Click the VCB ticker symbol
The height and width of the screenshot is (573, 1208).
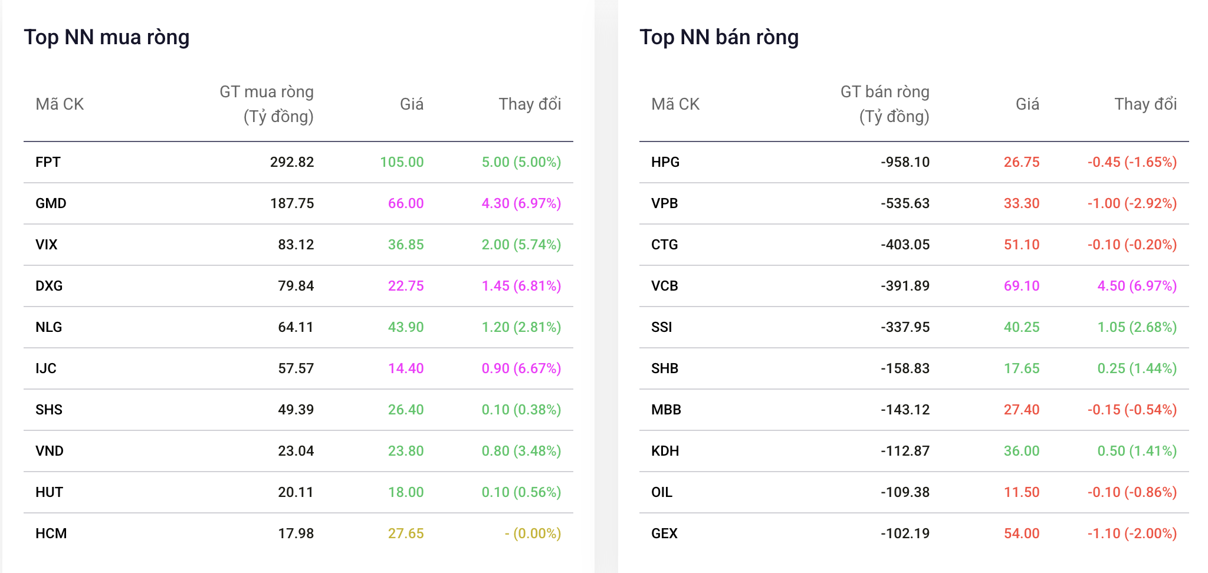click(x=665, y=286)
